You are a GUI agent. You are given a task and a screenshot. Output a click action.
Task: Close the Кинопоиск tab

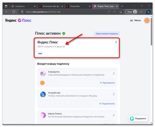62,6
